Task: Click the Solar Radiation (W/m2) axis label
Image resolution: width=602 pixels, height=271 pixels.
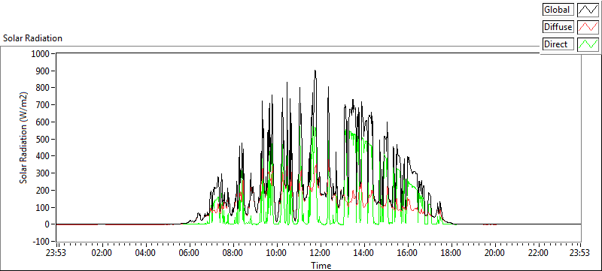Action: point(24,138)
